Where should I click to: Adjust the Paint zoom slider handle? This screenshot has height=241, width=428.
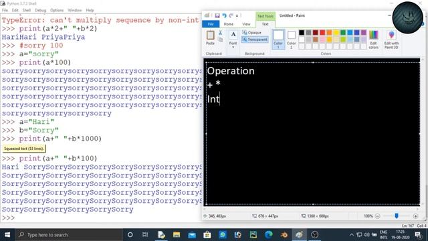pos(397,216)
